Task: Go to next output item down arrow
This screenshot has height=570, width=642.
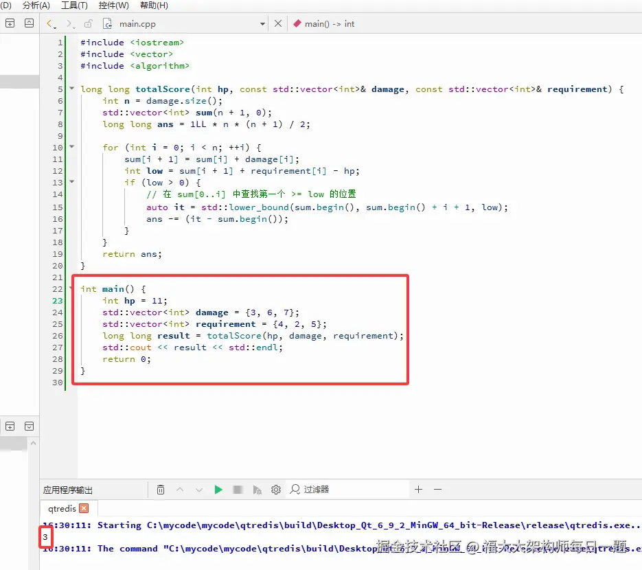Action: [199, 490]
